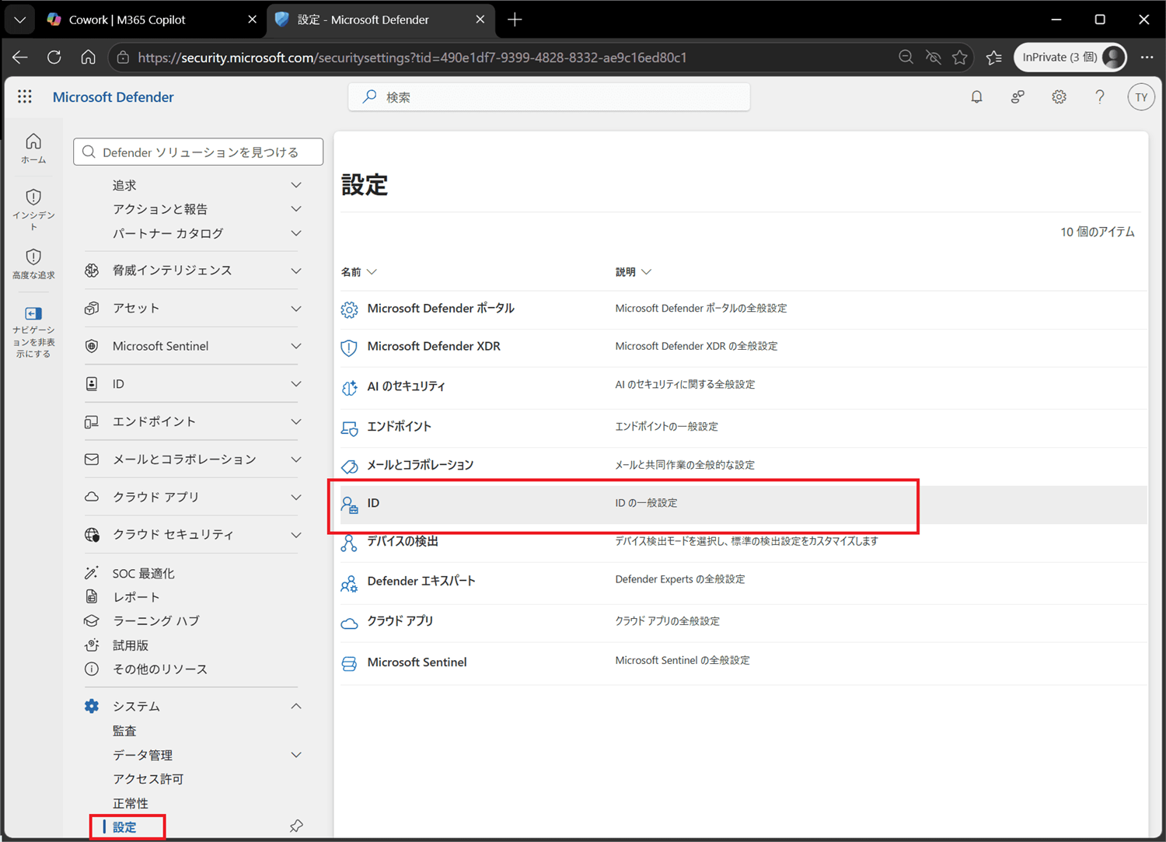Pin the 設定 navigation item
The width and height of the screenshot is (1166, 842).
[296, 826]
